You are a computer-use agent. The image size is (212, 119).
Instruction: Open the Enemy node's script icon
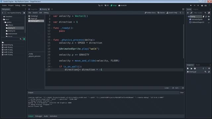[203, 17]
